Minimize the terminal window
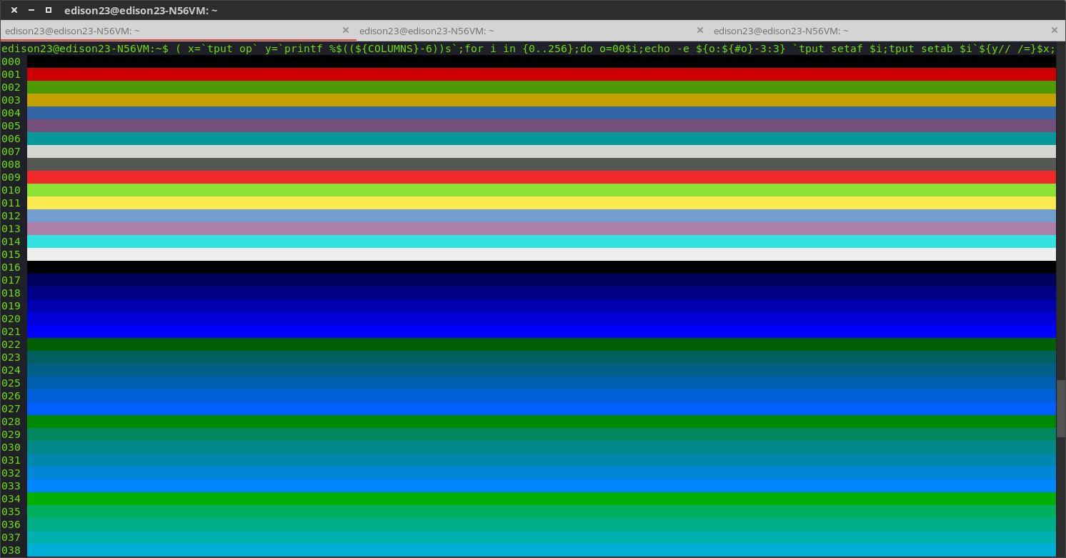The width and height of the screenshot is (1066, 558). [31, 10]
